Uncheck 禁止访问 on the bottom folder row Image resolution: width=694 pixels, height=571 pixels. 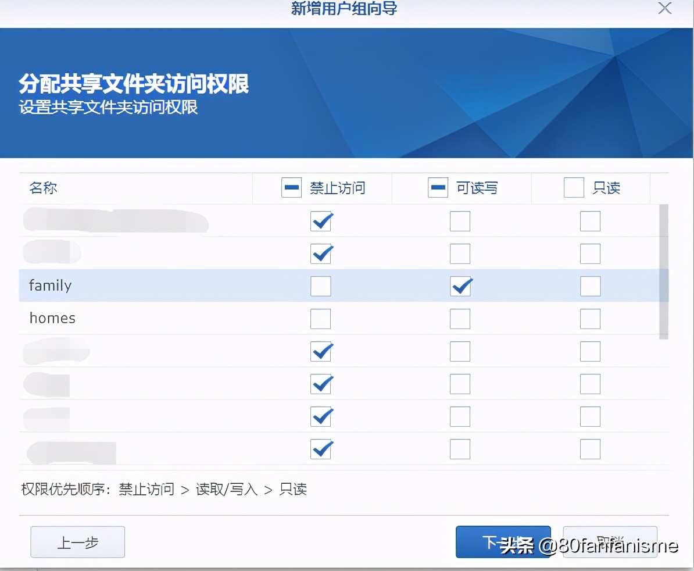(x=321, y=449)
